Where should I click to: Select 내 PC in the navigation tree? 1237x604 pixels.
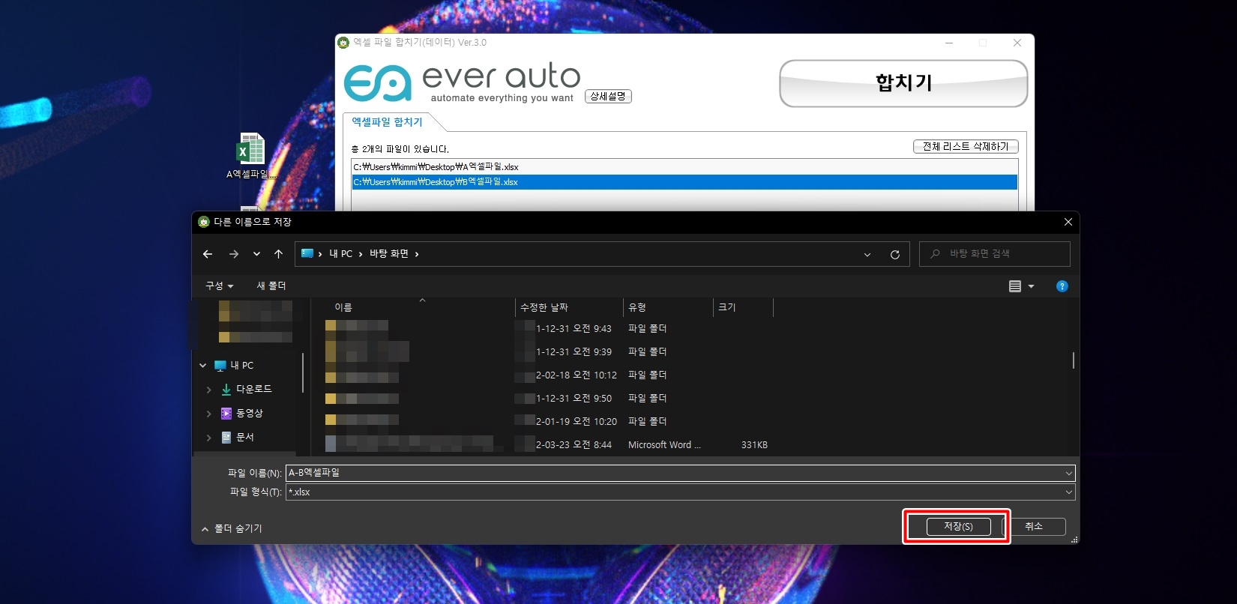pyautogui.click(x=241, y=366)
